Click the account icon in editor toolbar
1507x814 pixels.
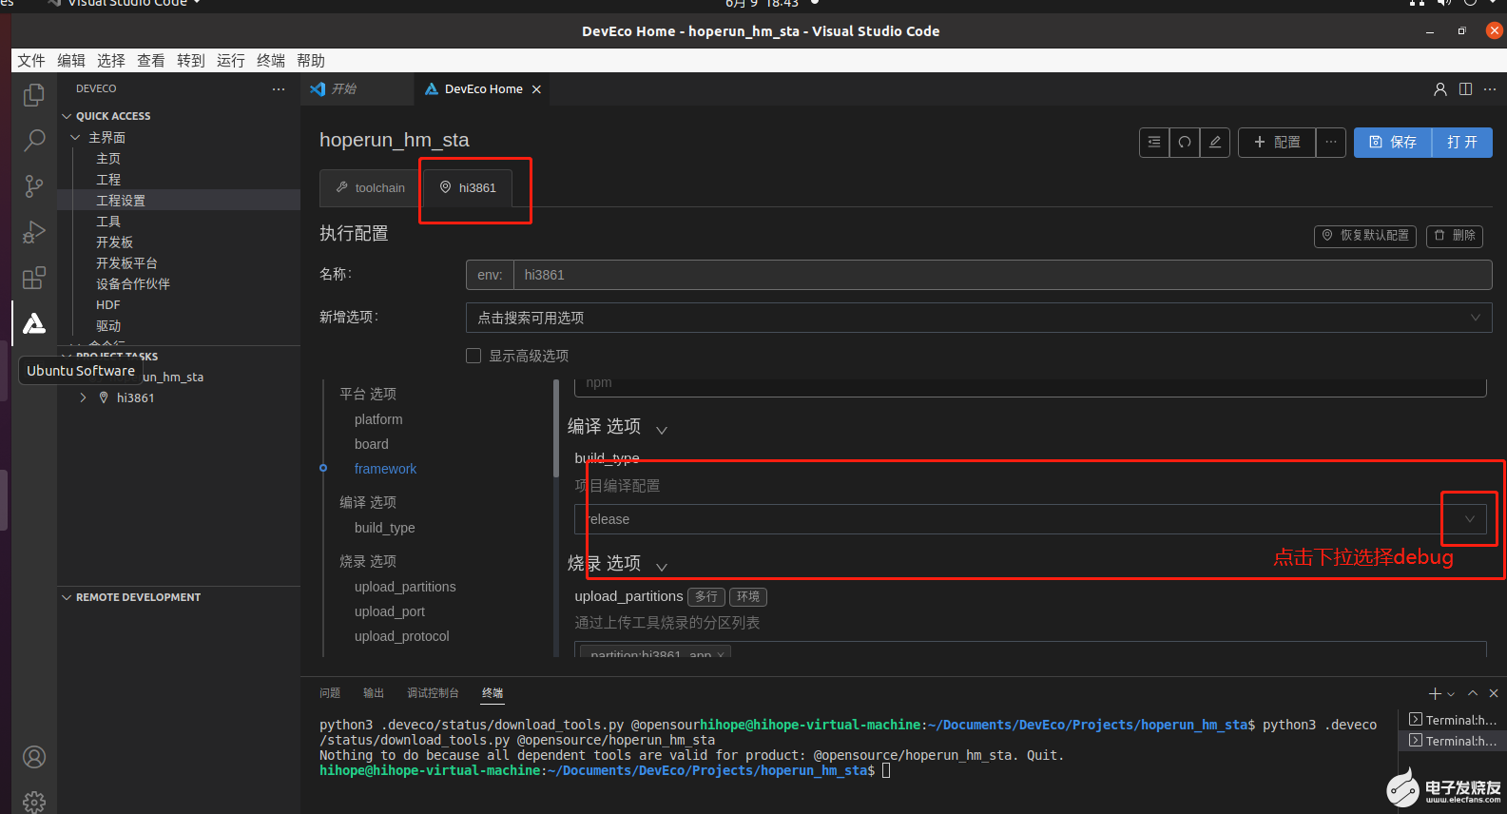(x=1440, y=89)
